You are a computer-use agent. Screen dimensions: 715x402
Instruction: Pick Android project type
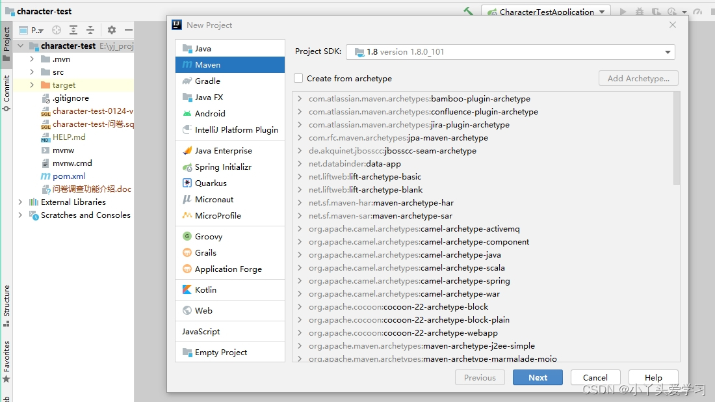click(230, 113)
